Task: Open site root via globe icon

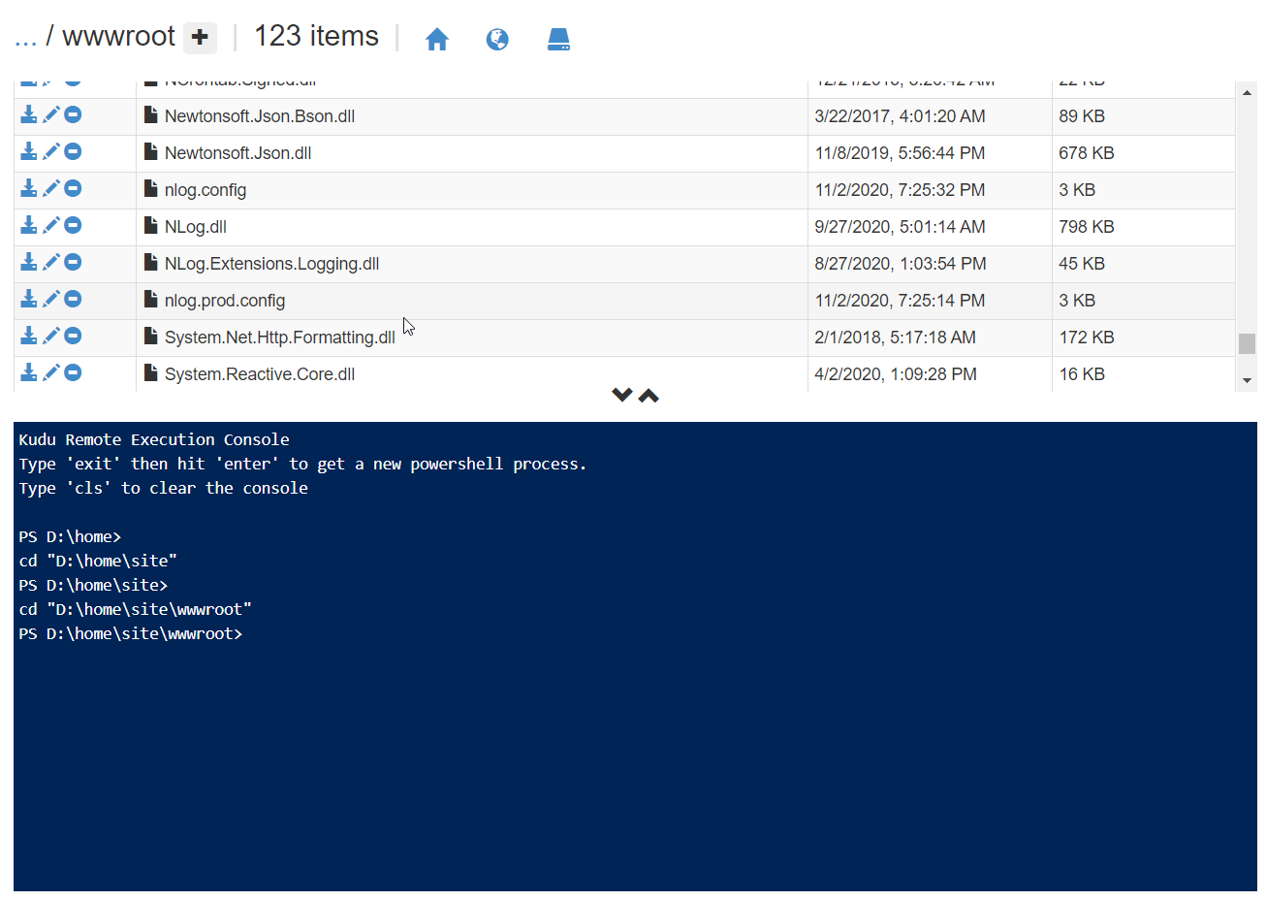Action: 497,39
